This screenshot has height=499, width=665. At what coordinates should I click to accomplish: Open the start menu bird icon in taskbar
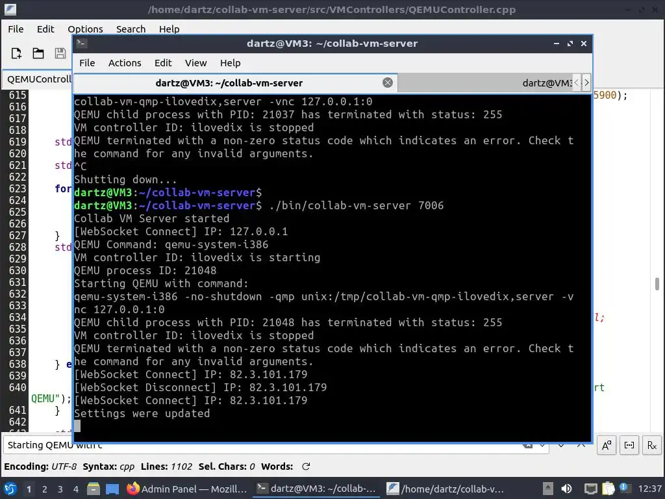[x=10, y=489]
